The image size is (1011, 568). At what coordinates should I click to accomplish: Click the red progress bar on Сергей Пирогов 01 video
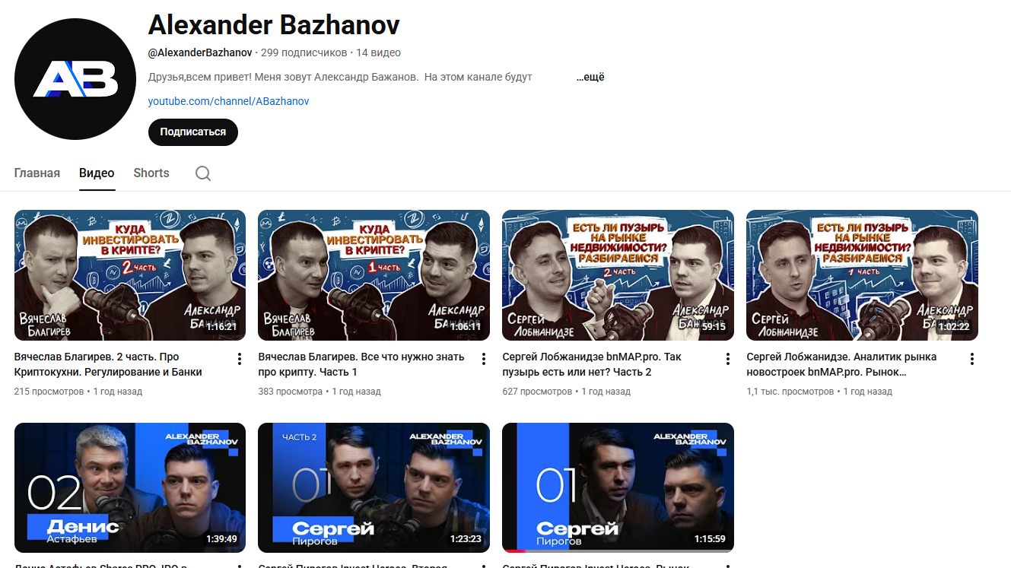(514, 551)
